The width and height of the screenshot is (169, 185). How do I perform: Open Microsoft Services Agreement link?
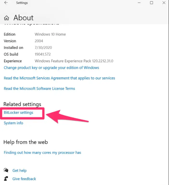point(60,78)
